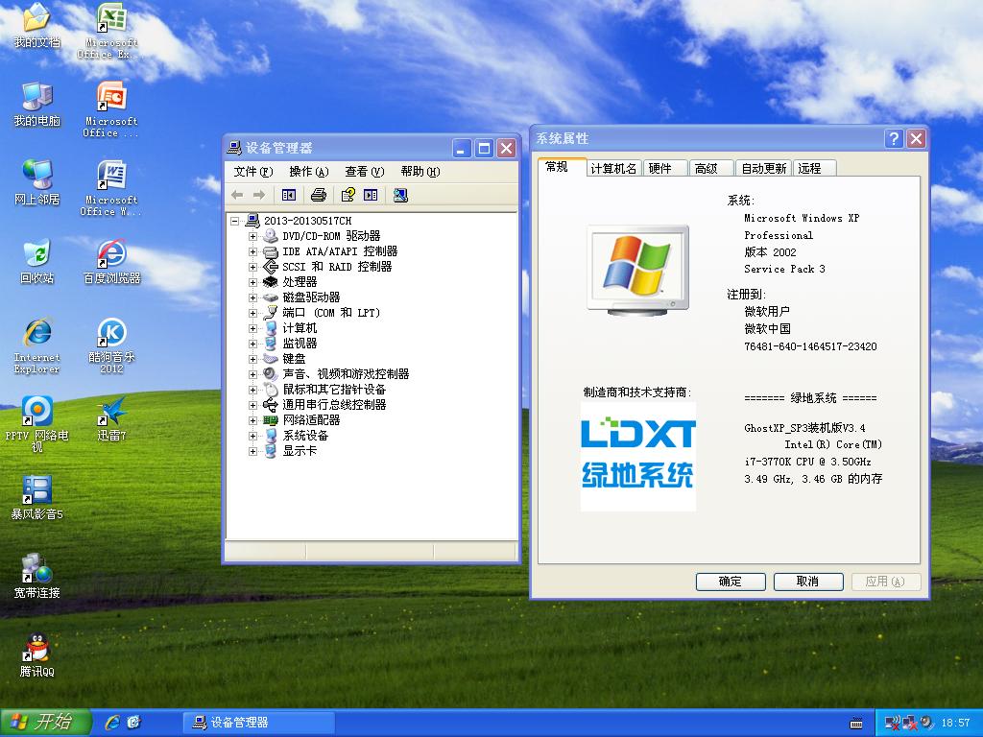983x737 pixels.
Task: Expand the 网络适配器 node
Action: (252, 420)
